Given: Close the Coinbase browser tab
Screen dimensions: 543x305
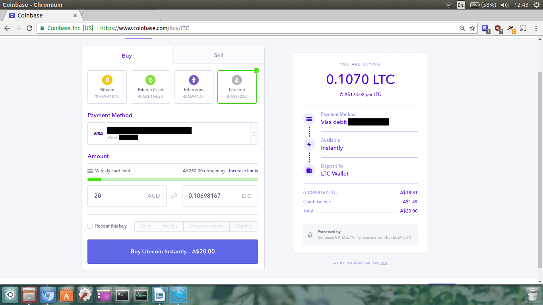Looking at the screenshot, I should [75, 15].
